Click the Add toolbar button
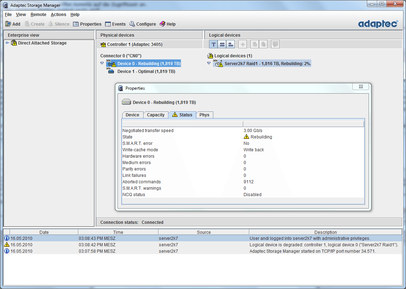Screen dimensions: 406x289 (13, 24)
